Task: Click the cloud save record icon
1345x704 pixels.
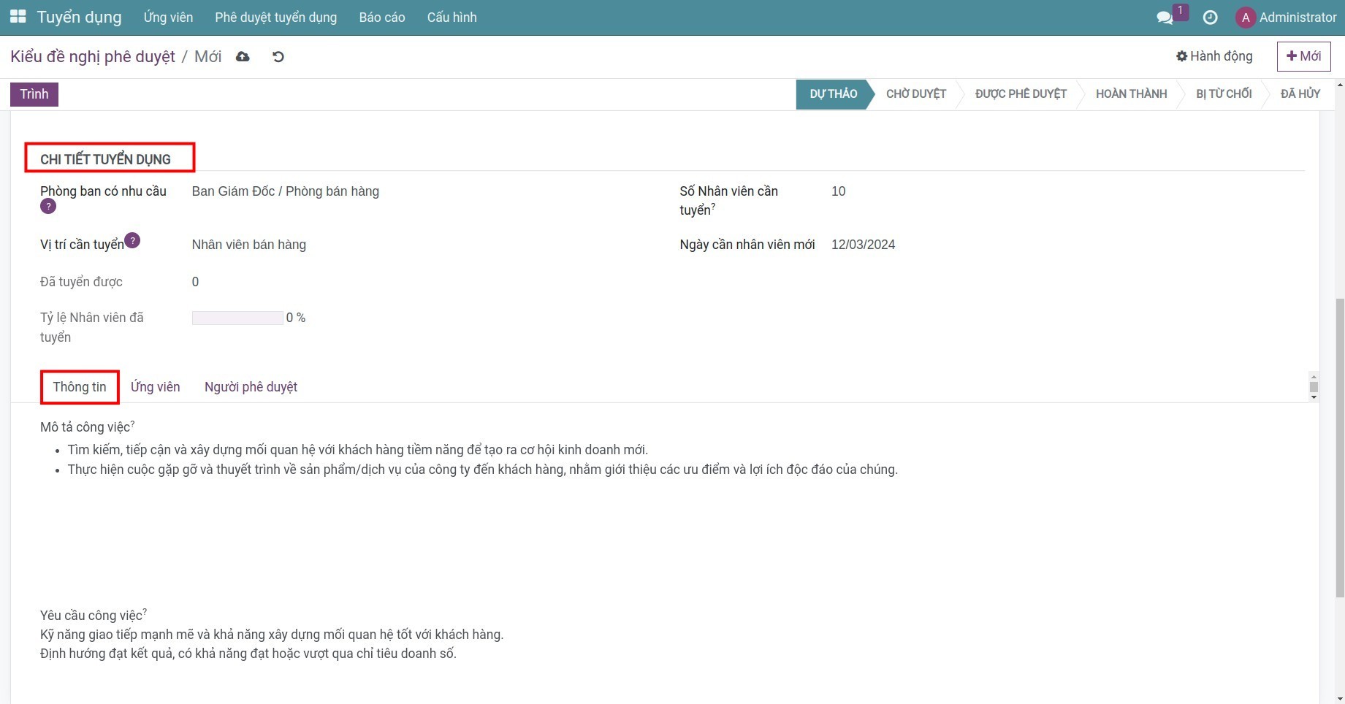Action: tap(243, 57)
